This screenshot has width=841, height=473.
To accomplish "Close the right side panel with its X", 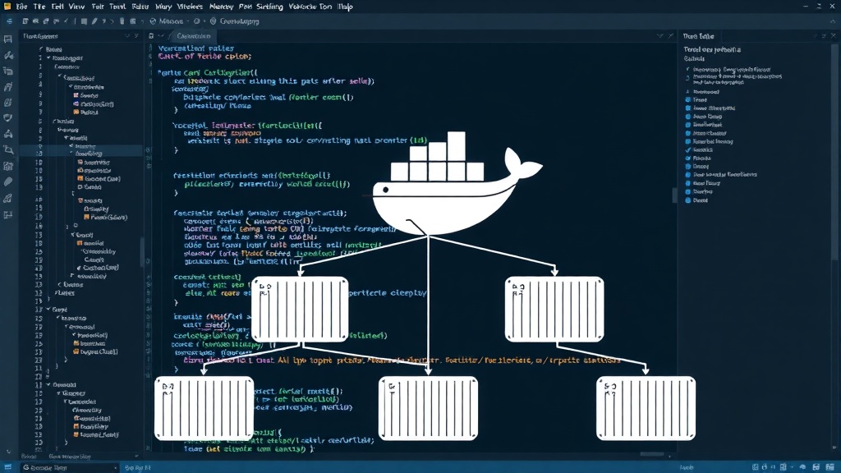I will (834, 36).
